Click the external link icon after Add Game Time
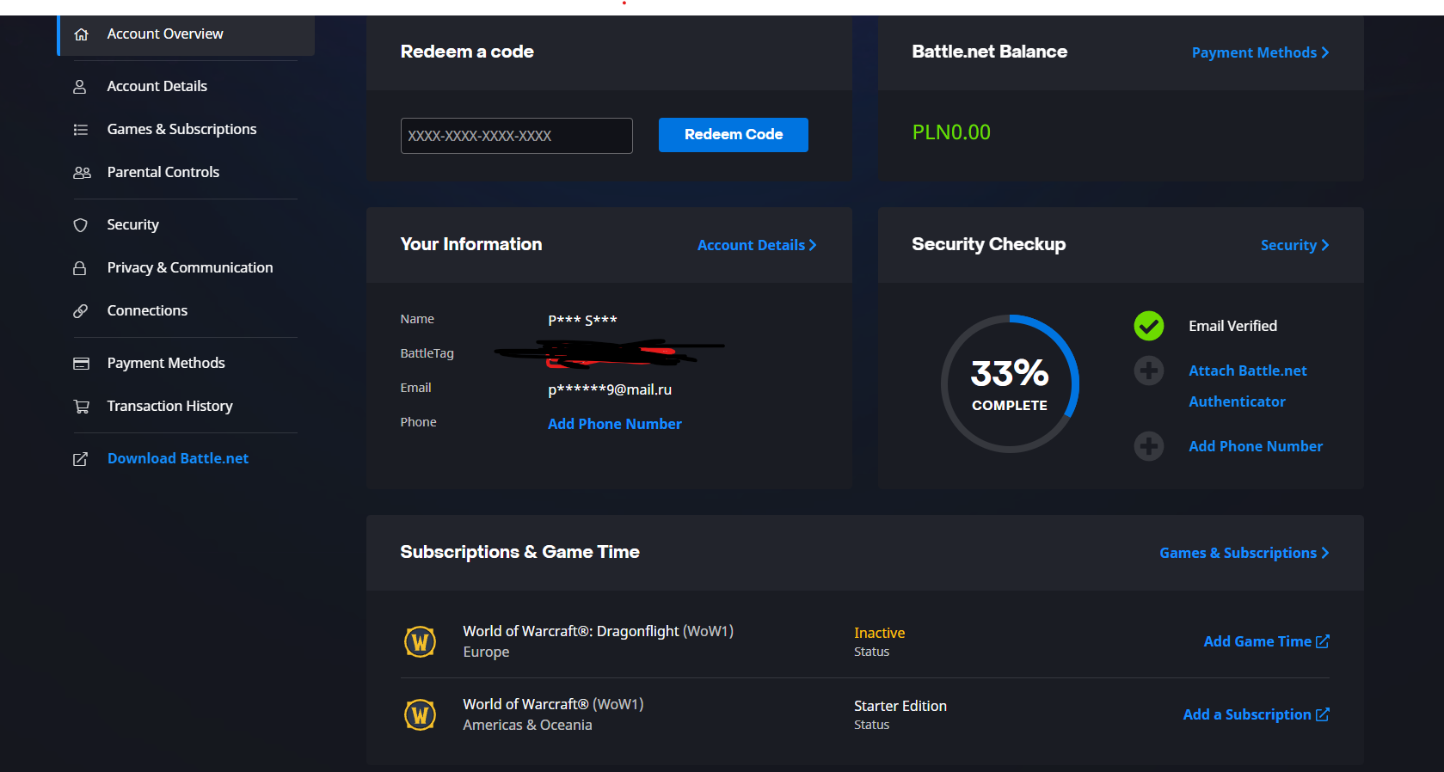This screenshot has height=772, width=1444. coord(1323,641)
